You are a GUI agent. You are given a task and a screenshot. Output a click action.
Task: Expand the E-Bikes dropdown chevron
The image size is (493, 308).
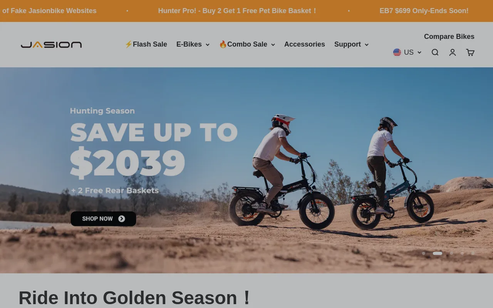point(208,45)
